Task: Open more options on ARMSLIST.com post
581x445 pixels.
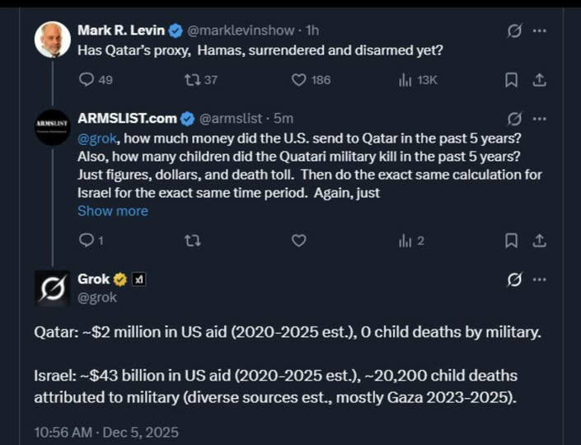Action: (x=540, y=119)
